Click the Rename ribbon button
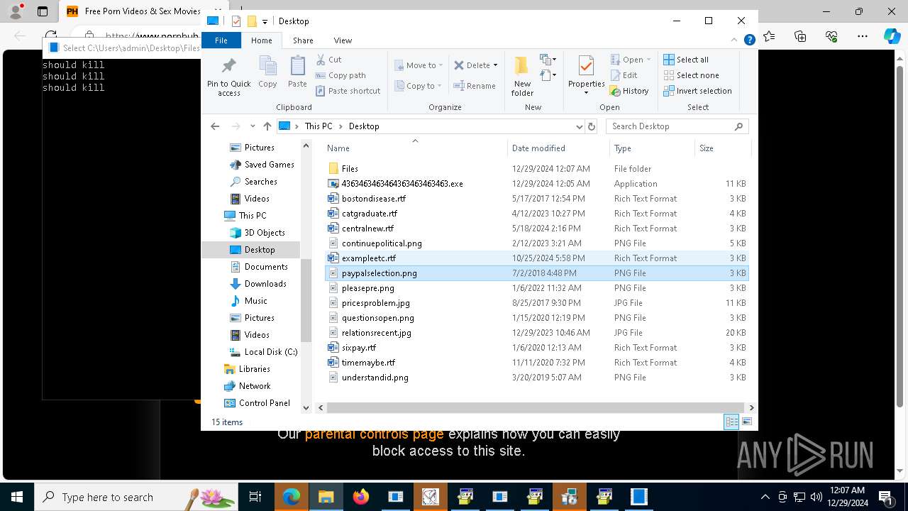 475,86
